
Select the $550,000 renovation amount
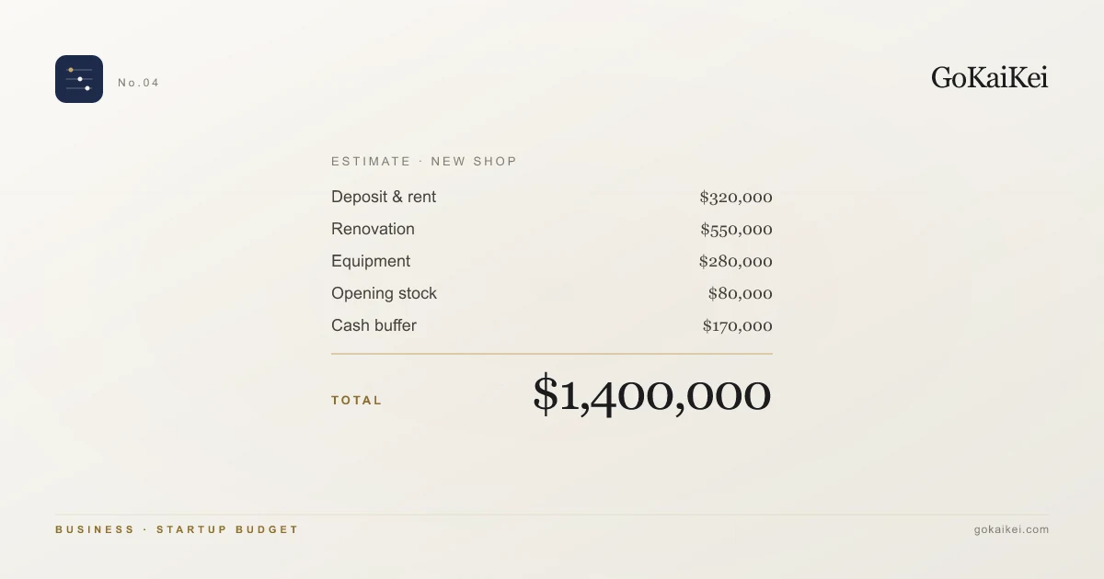pos(736,229)
